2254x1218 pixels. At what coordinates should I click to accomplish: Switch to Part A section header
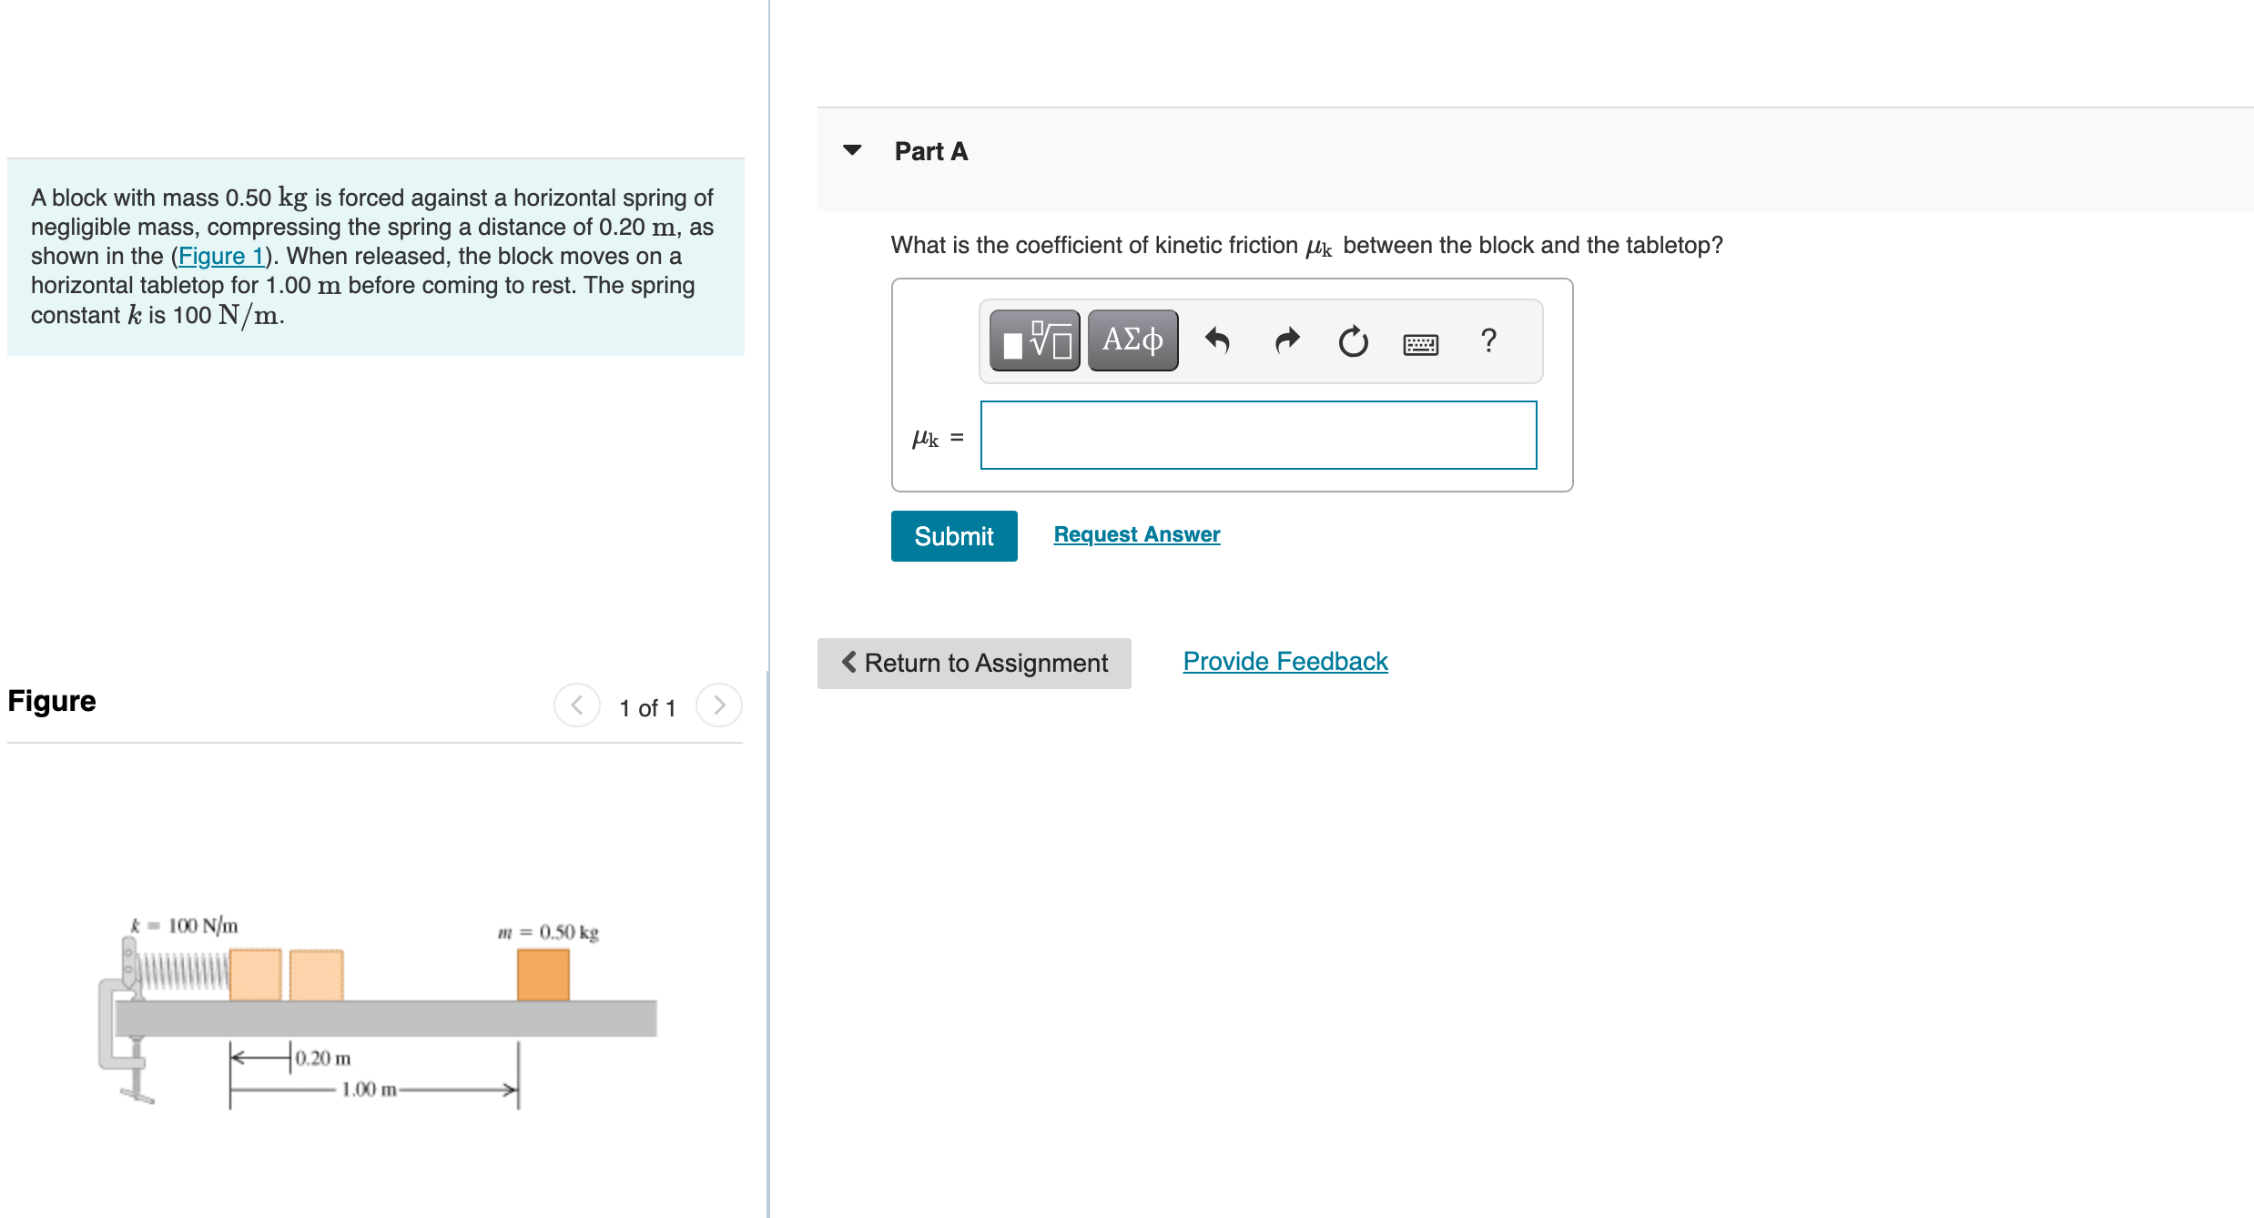[x=929, y=150]
